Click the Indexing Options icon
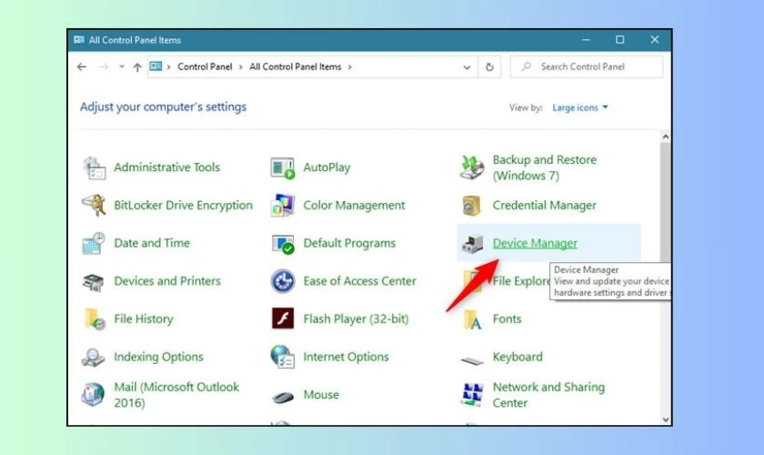Image resolution: width=764 pixels, height=455 pixels. tap(93, 358)
